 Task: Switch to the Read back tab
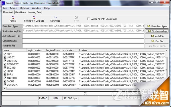[x=21, y=13]
